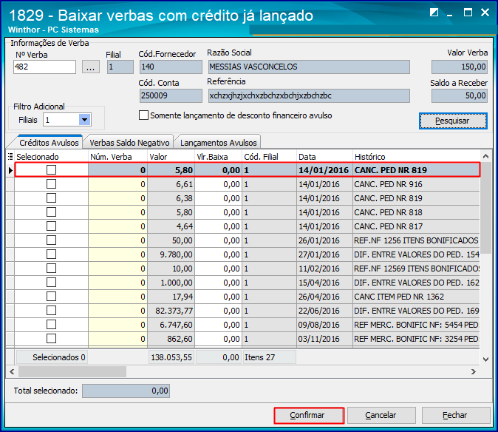Click the vertical scrollbar thumb
The image size is (498, 432).
pyautogui.click(x=485, y=208)
